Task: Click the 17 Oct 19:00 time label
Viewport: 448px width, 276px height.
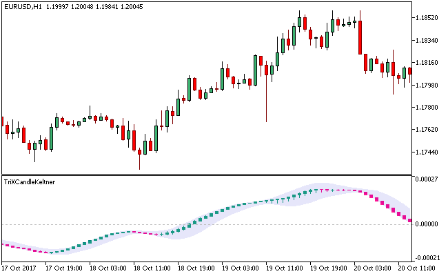Action: click(x=64, y=268)
